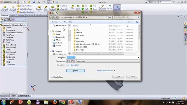Select Front Plane in feature tree
This screenshot has height=105, width=187.
tap(10, 35)
